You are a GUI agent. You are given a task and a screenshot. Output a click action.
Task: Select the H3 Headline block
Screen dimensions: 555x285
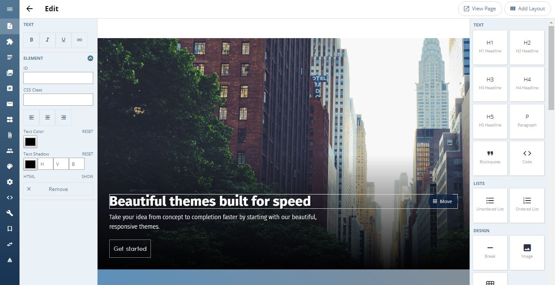point(490,84)
